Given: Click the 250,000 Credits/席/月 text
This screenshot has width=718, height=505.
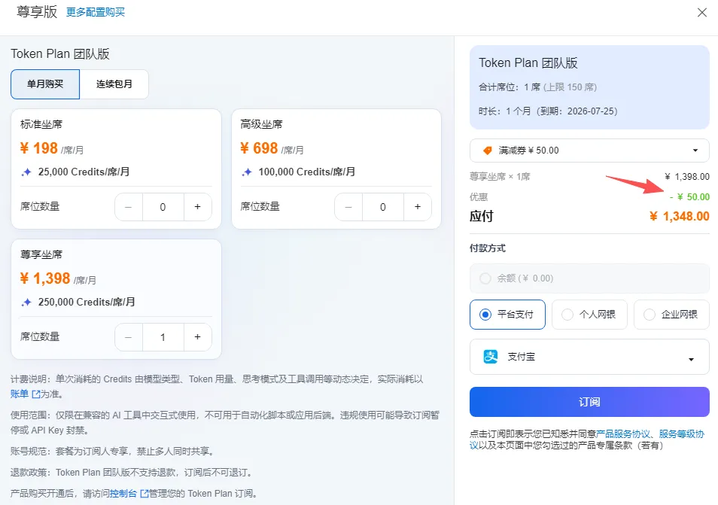Looking at the screenshot, I should point(87,303).
